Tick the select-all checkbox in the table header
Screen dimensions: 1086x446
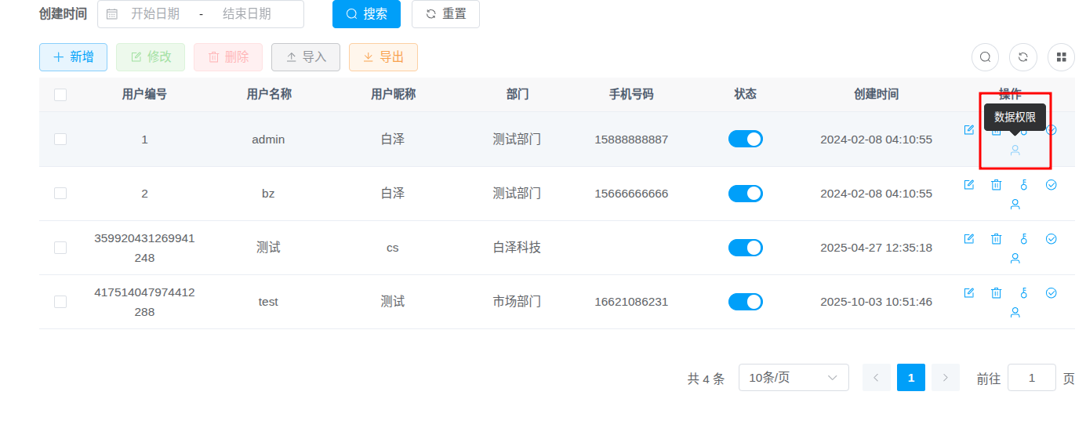[60, 95]
